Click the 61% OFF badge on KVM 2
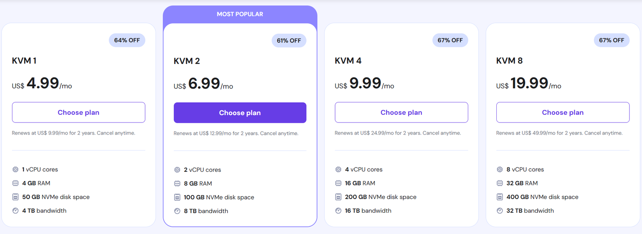The image size is (642, 234). 288,41
